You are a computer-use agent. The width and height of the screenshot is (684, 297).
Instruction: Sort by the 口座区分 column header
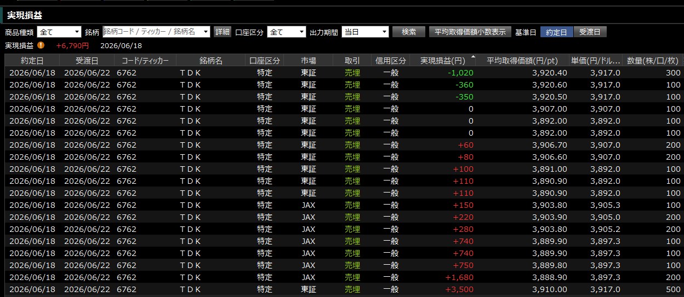(264, 60)
